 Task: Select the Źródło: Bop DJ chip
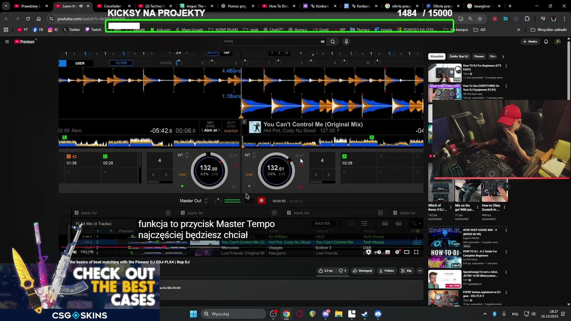tap(459, 57)
